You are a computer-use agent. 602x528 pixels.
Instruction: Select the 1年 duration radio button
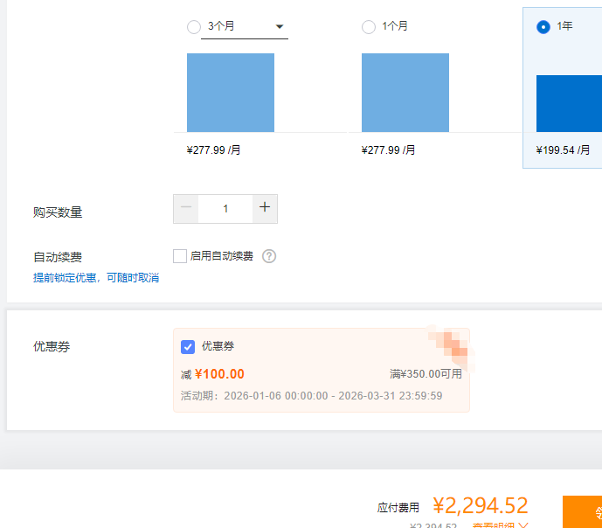(x=543, y=27)
